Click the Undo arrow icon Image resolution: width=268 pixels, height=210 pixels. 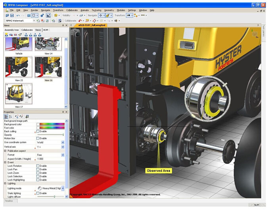19,15
